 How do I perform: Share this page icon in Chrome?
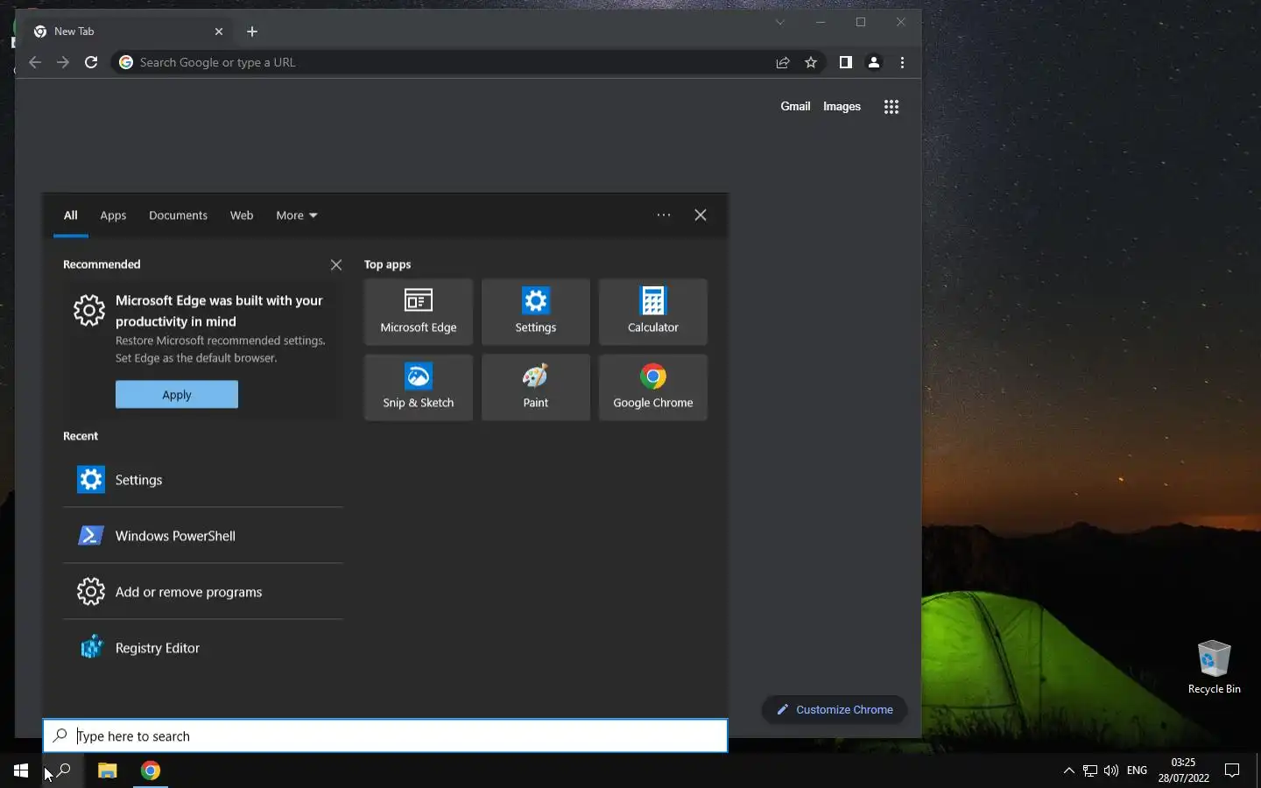pos(783,63)
